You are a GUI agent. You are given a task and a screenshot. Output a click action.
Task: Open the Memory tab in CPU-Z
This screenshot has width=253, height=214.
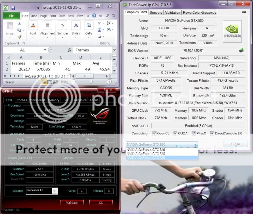tap(54, 100)
